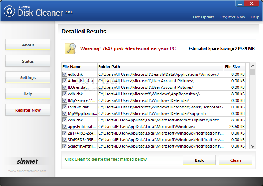The width and height of the screenshot is (263, 186).
Task: Close the Disk Cleaner window
Action: [252, 4]
